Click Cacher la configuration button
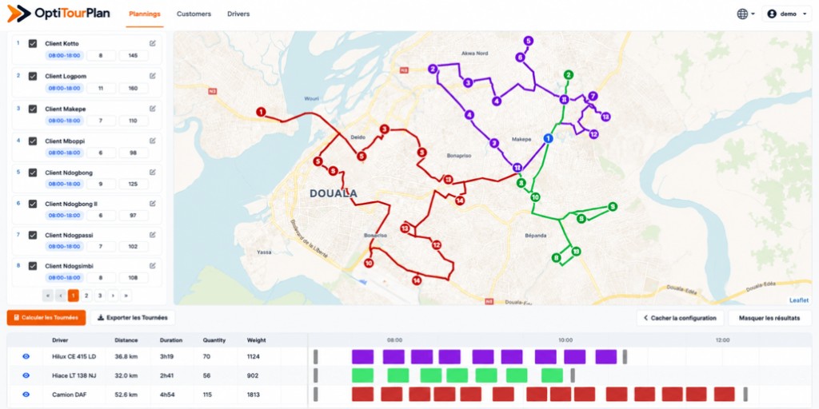Viewport: 819px width, 409px height. pyautogui.click(x=680, y=318)
